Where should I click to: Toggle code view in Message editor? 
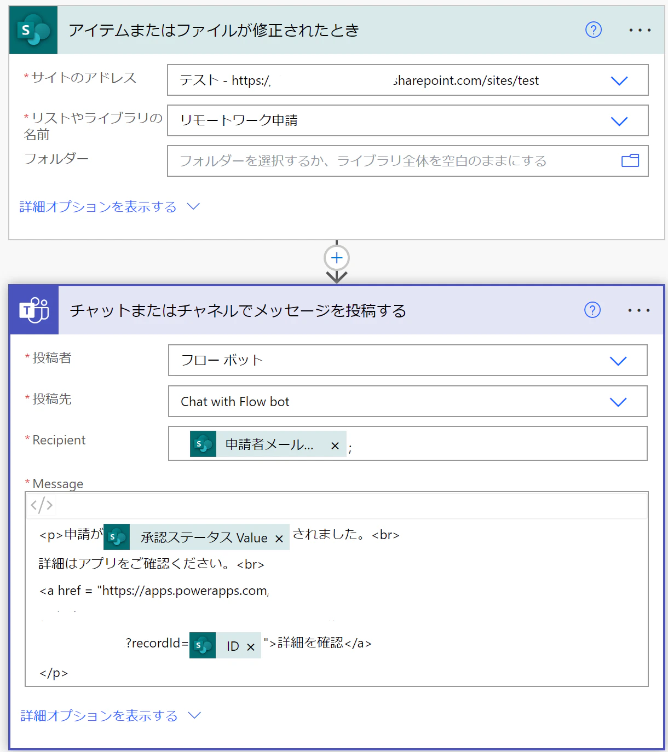point(42,505)
